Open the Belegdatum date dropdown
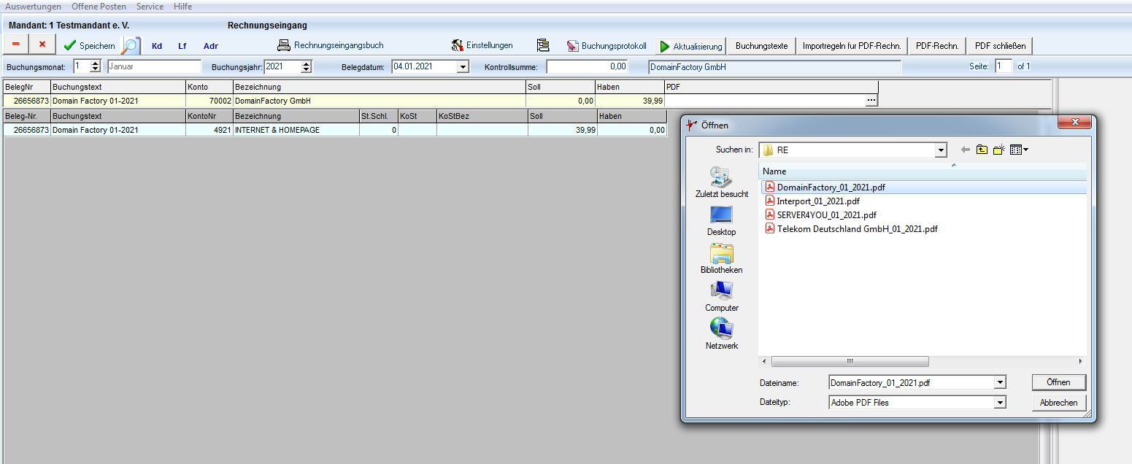The width and height of the screenshot is (1132, 464). [x=462, y=66]
